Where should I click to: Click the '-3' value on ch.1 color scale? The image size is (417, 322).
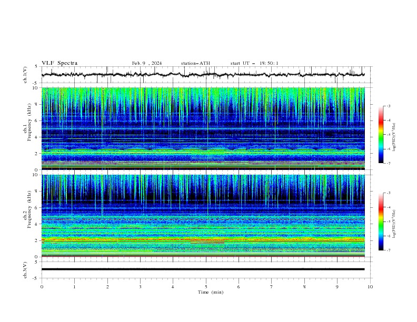(x=388, y=106)
